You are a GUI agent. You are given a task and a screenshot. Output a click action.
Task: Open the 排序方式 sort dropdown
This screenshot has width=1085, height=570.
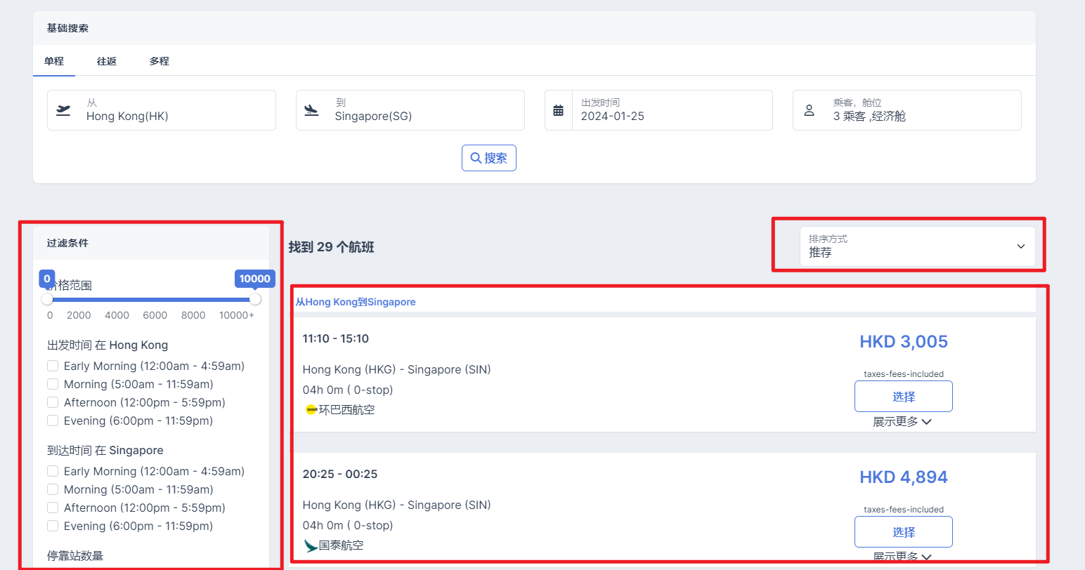[x=916, y=246]
